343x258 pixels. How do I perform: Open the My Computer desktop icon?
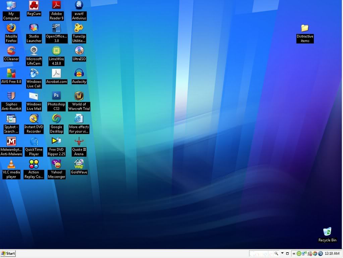tap(11, 10)
